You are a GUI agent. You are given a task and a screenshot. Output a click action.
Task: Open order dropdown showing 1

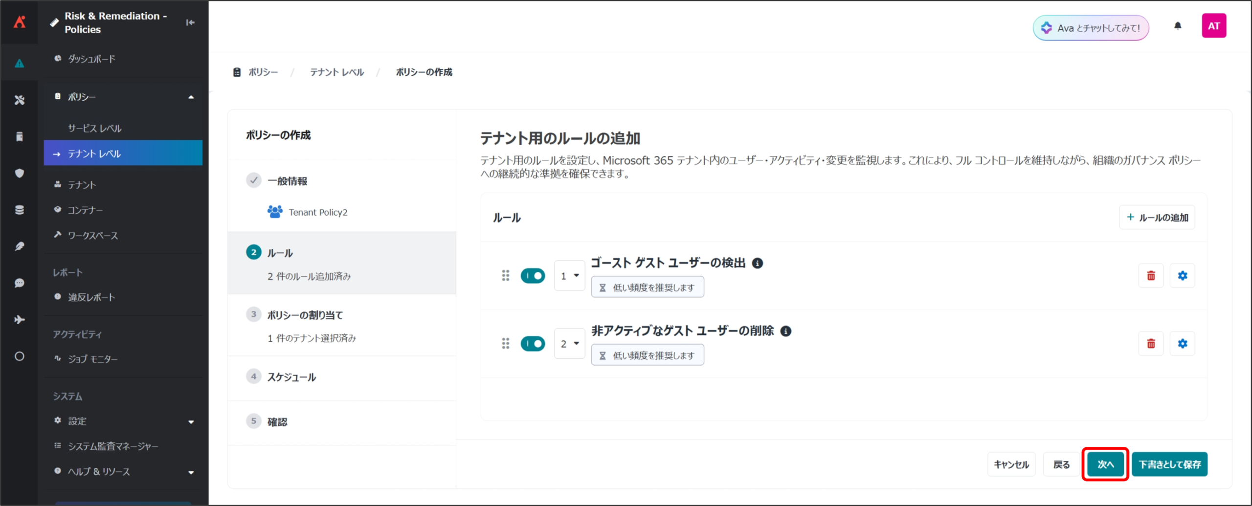569,276
